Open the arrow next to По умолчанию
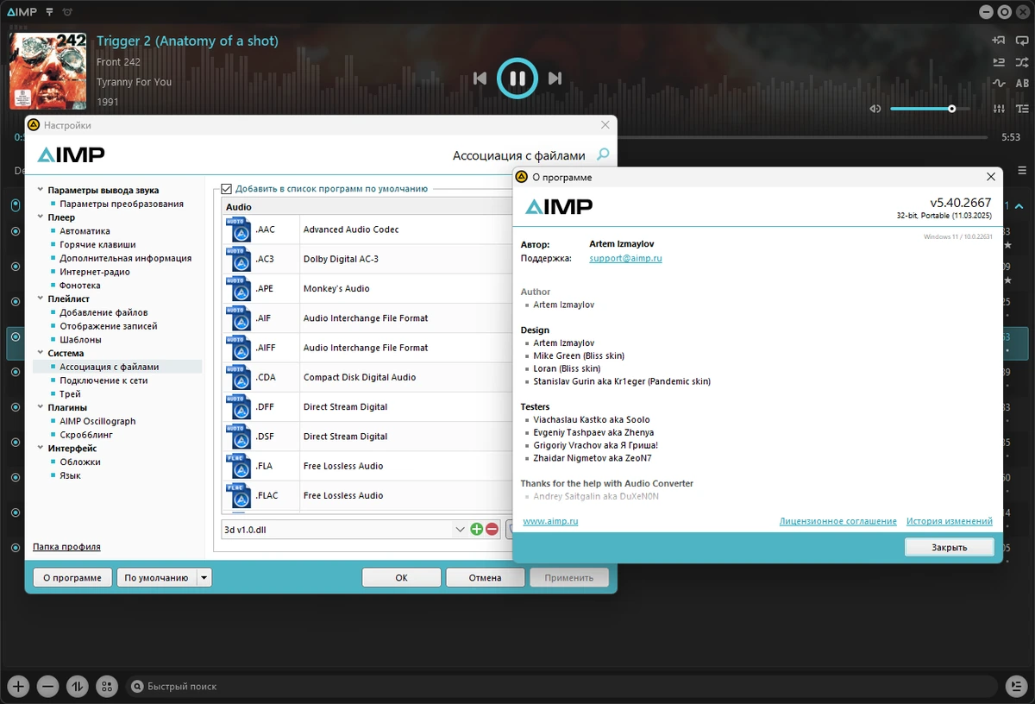Viewport: 1035px width, 704px height. point(204,577)
